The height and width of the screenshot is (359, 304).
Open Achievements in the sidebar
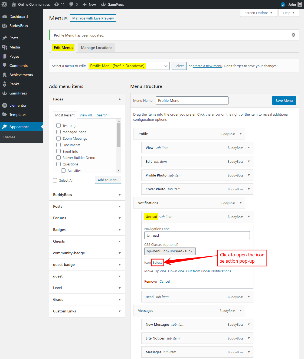21,75
